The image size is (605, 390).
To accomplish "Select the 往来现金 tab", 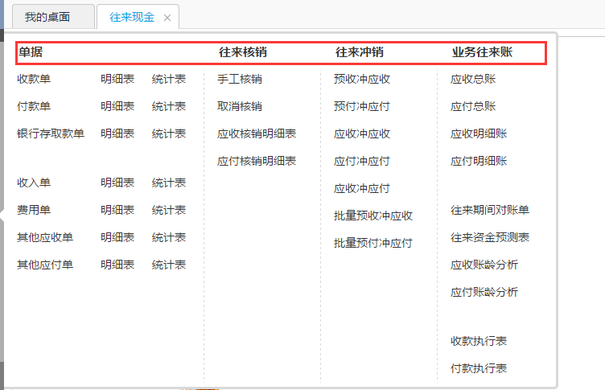I will [132, 17].
